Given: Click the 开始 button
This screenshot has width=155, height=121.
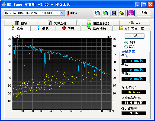Looking at the screenshot, I should 134,36.
